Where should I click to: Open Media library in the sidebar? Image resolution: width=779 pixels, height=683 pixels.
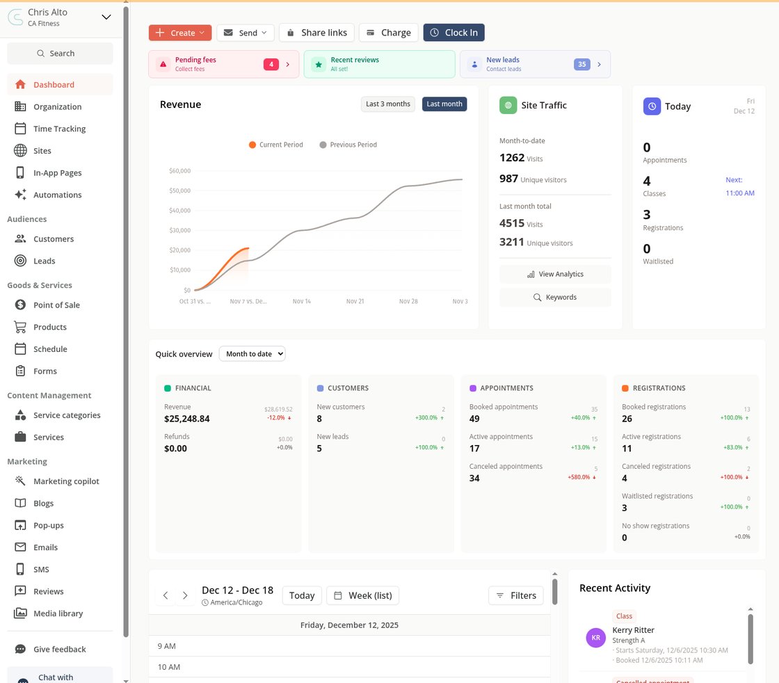pos(60,613)
